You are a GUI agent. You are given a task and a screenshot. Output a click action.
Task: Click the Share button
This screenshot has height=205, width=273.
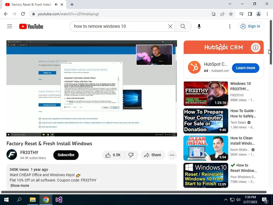click(x=153, y=155)
